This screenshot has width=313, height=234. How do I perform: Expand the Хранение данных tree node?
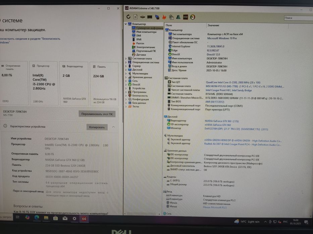126,77
